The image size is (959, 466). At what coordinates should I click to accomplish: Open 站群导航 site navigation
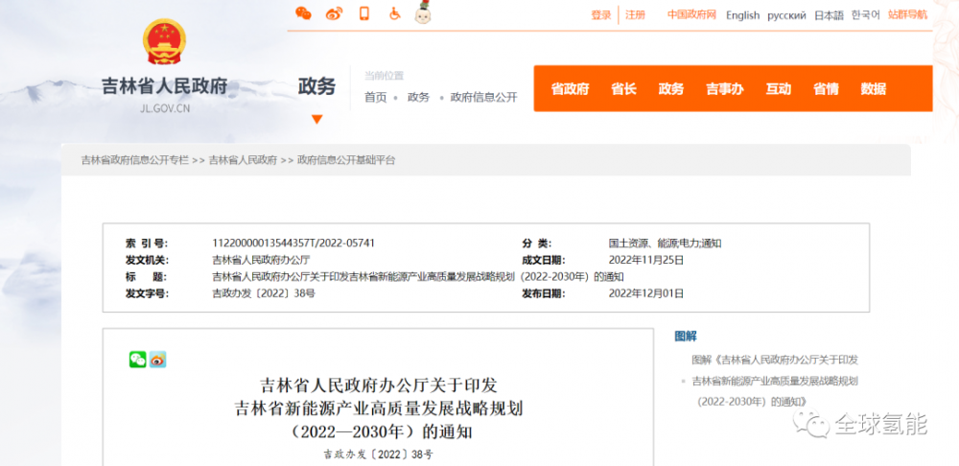(907, 14)
